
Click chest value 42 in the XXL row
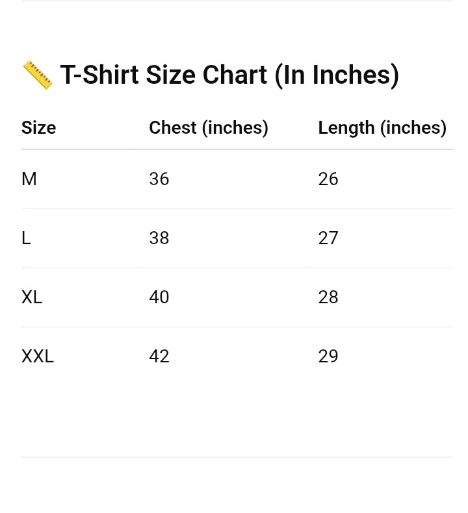coord(159,357)
